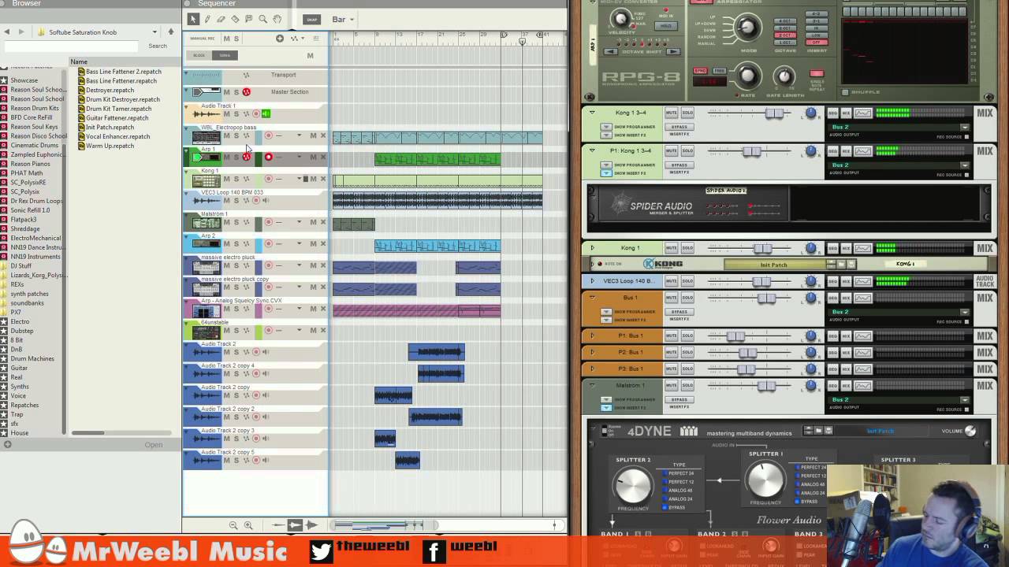Click Bypass on Malstrom 1 insert FX

679,399
